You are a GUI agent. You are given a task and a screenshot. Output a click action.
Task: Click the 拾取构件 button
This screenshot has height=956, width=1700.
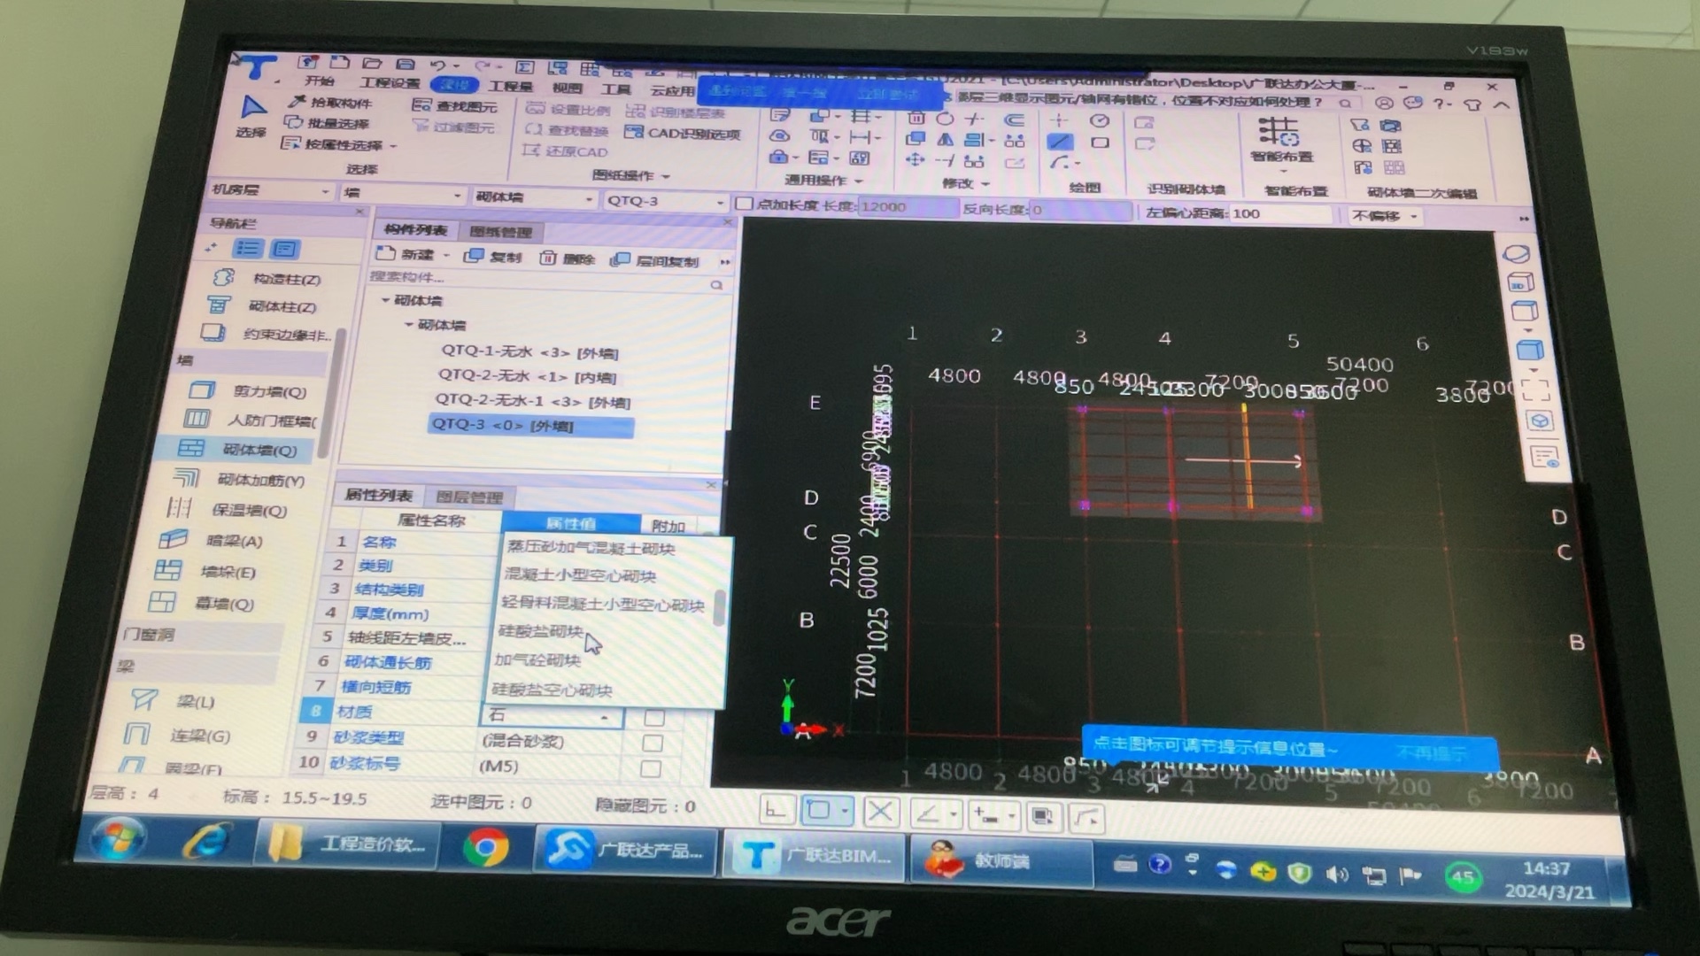329,103
